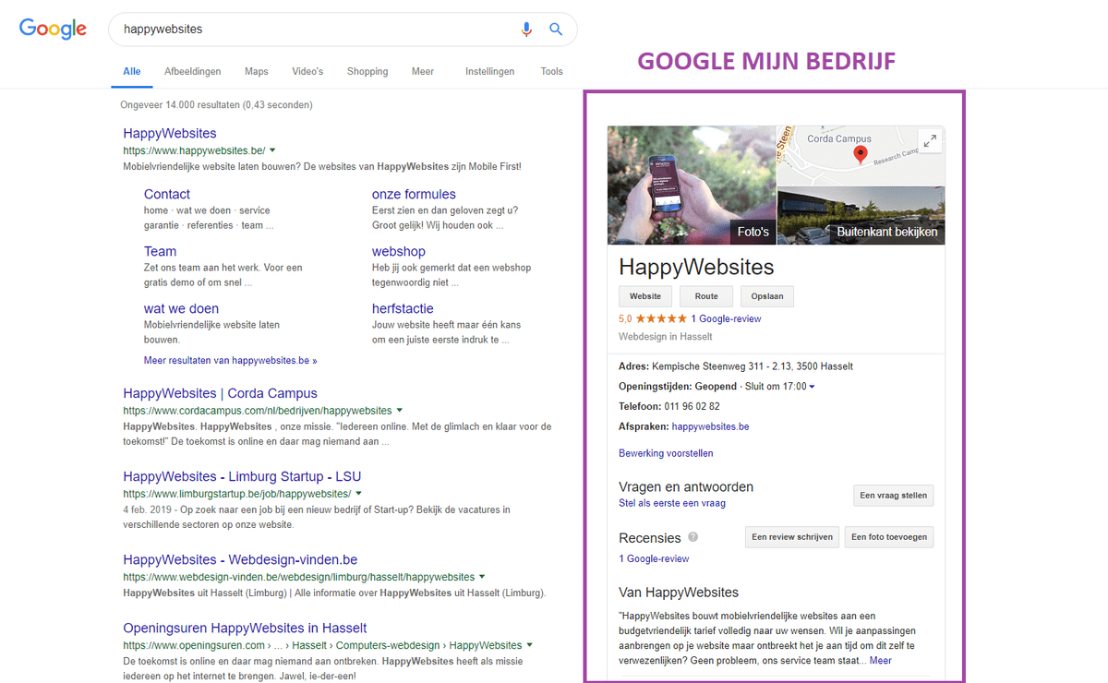Screen dimensions: 1108x683
Task: Open the Corda Campus map thumbnail
Action: (861, 155)
